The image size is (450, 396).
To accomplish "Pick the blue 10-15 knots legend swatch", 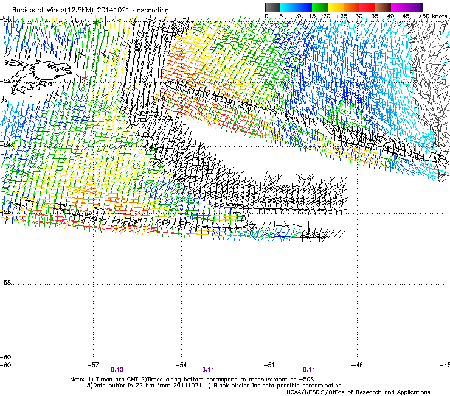I will [x=304, y=7].
